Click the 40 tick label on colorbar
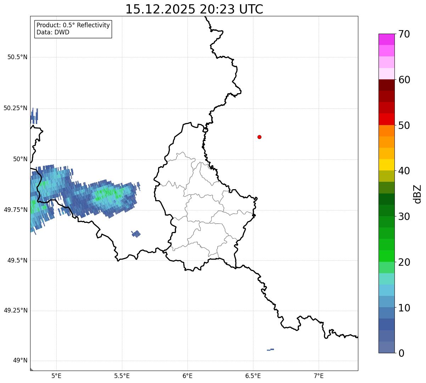This screenshot has height=383, width=426. tap(404, 171)
